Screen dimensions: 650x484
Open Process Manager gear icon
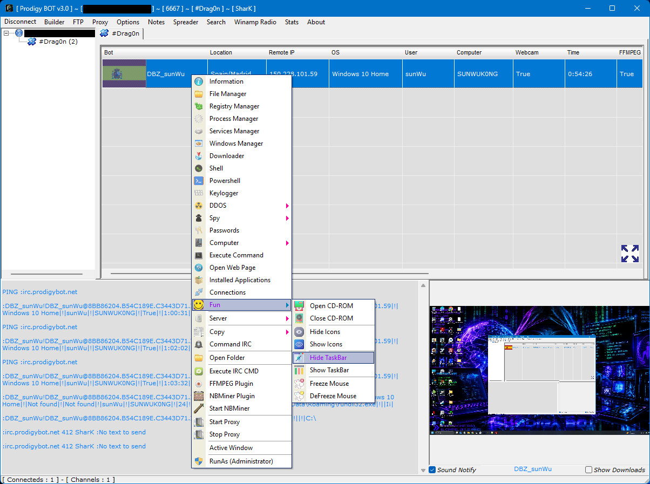tap(199, 119)
